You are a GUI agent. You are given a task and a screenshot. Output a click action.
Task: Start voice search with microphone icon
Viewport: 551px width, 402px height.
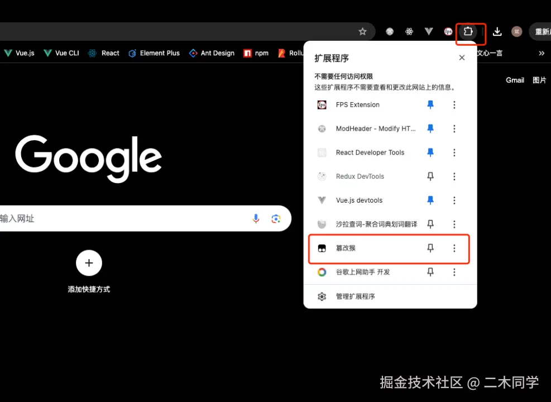pos(256,218)
